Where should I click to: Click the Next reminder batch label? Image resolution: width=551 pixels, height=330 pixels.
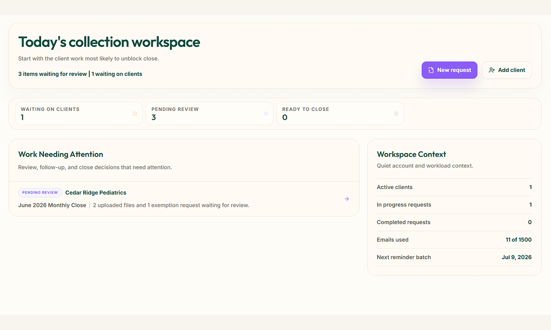pos(404,257)
